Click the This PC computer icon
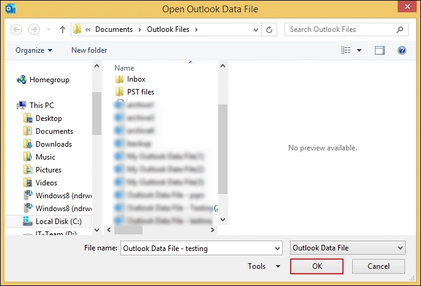421x286 pixels. point(22,106)
